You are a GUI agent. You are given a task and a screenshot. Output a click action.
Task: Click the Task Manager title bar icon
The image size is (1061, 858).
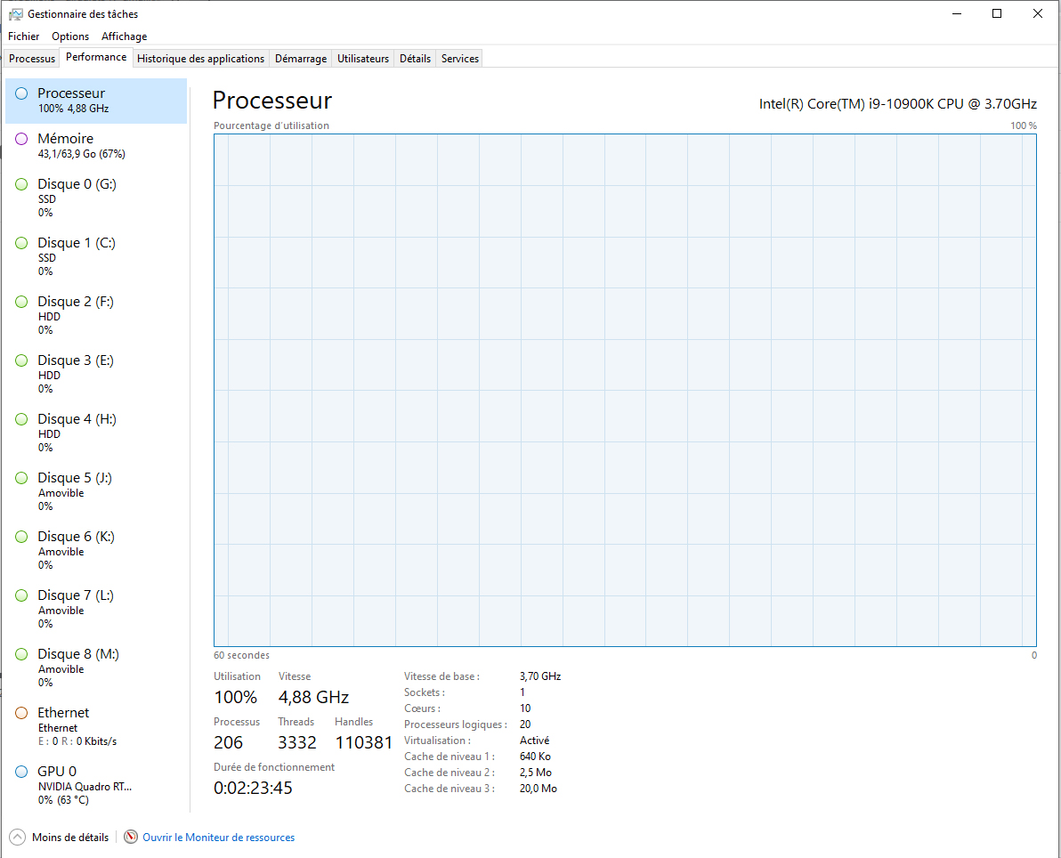tap(15, 14)
